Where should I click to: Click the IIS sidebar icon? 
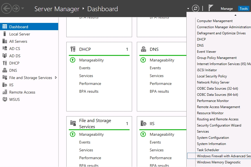tap(4, 85)
